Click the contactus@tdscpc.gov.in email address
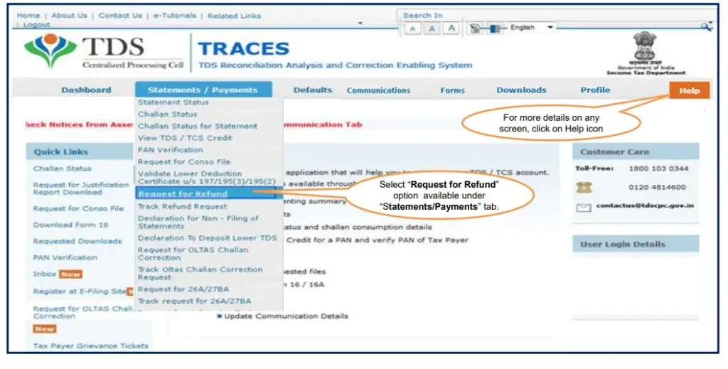 click(x=645, y=205)
